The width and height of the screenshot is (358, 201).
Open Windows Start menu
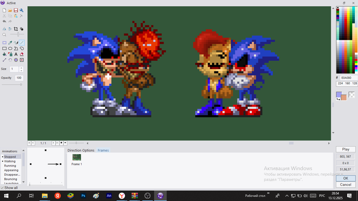(x=6, y=196)
